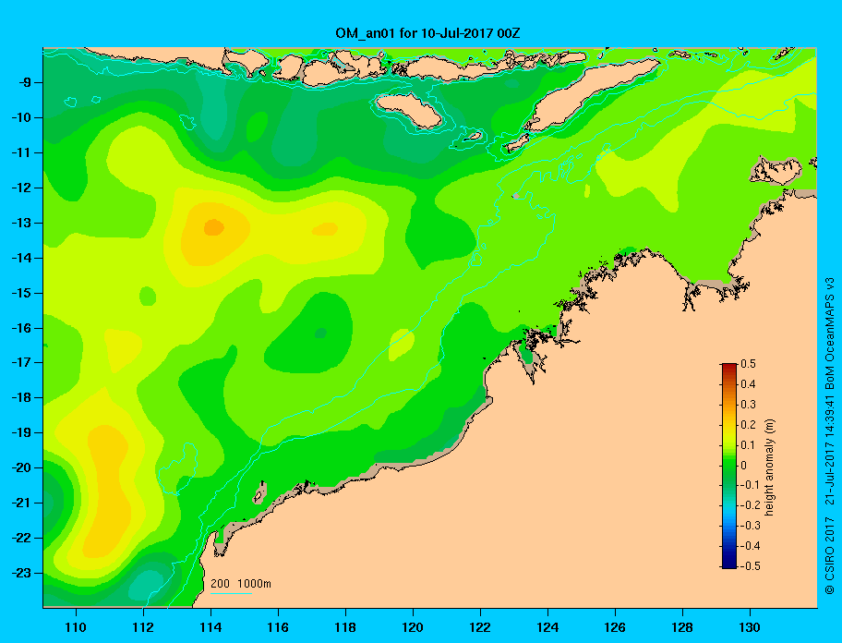842x643 pixels.
Task: Click the -0.3 value on the color scale
Action: click(x=751, y=526)
